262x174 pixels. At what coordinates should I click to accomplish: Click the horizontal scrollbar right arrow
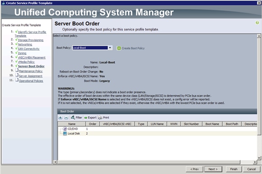pos(255,162)
